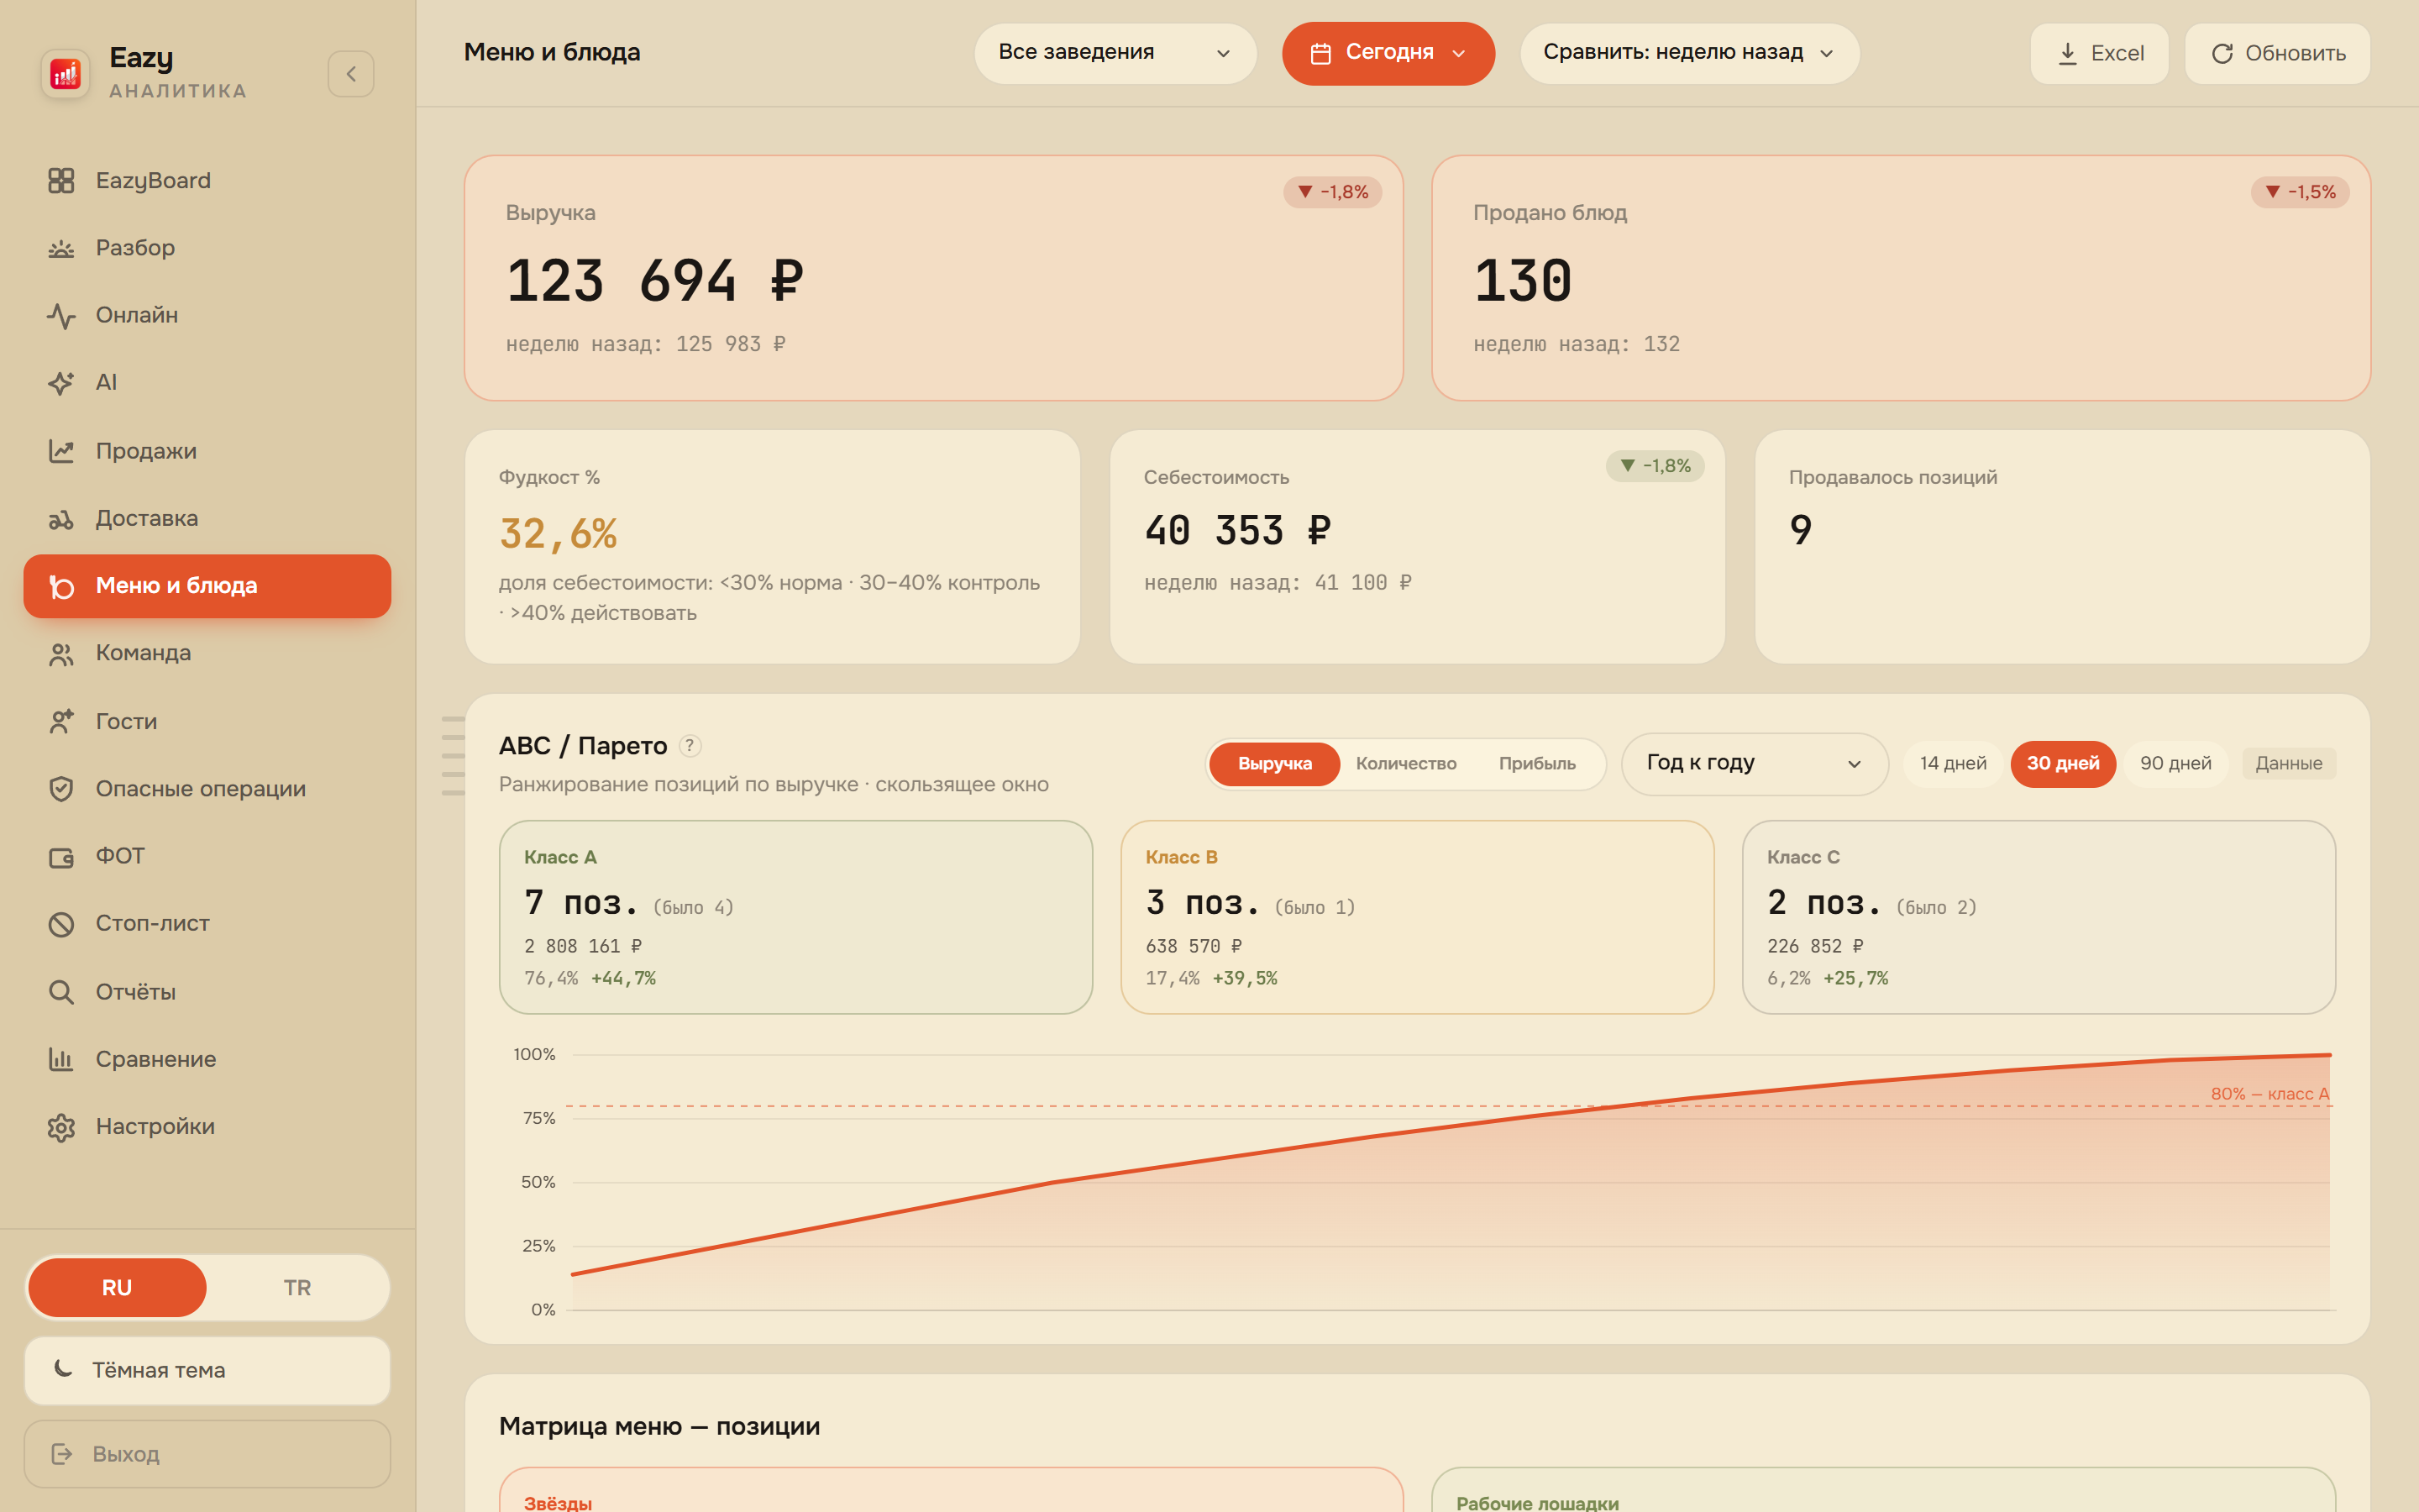Screen dimensions: 2419x1512
Task: Click the Отчёты magnifier icon
Action: coord(61,992)
